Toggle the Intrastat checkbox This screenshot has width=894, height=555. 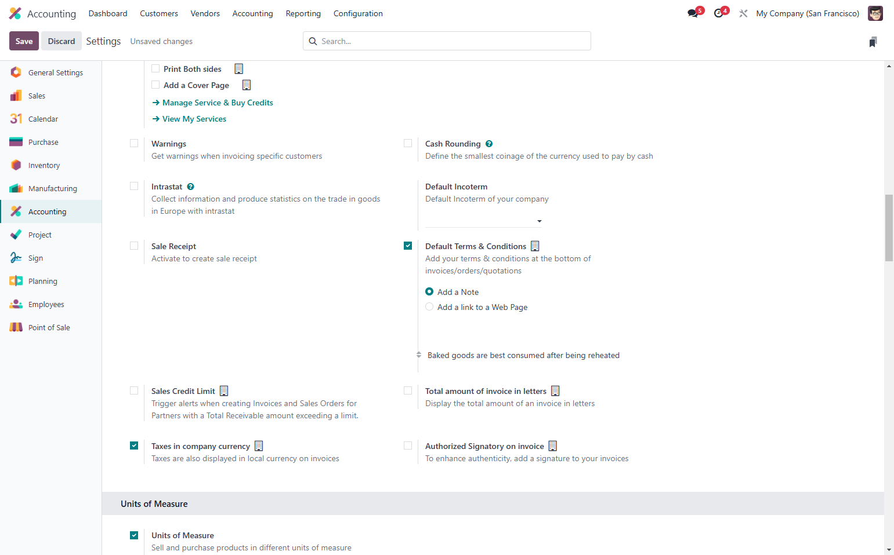coord(134,186)
